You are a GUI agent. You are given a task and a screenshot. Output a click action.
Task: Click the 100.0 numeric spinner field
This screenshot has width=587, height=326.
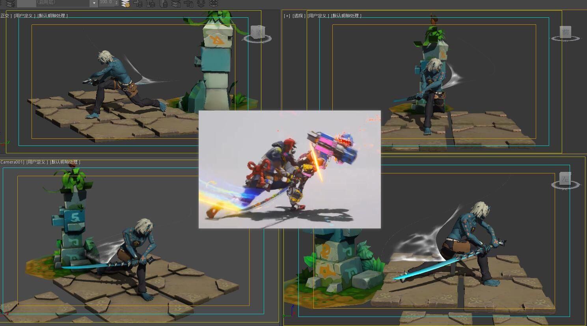[106, 2]
